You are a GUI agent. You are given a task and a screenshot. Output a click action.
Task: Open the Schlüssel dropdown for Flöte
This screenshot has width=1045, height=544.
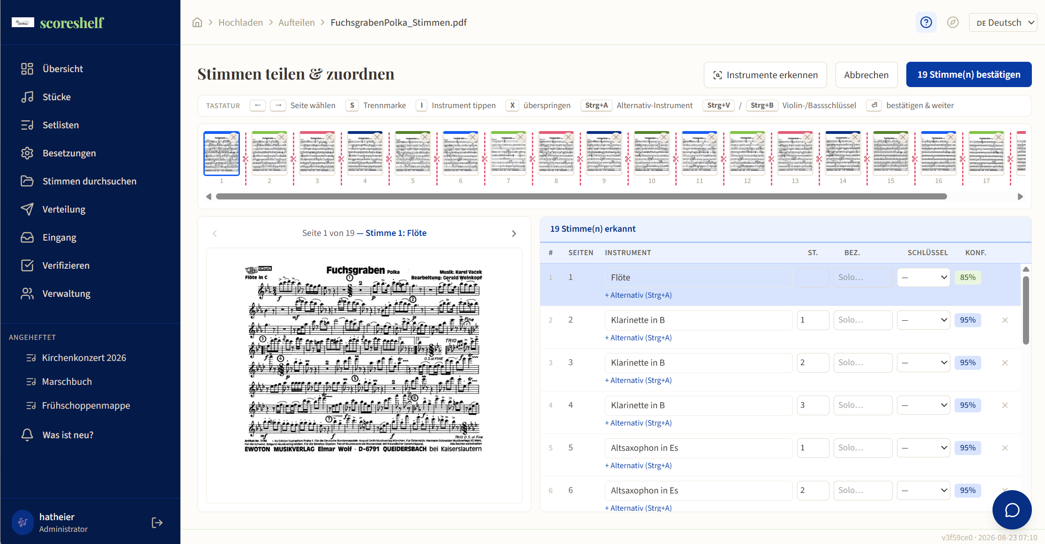tap(923, 278)
